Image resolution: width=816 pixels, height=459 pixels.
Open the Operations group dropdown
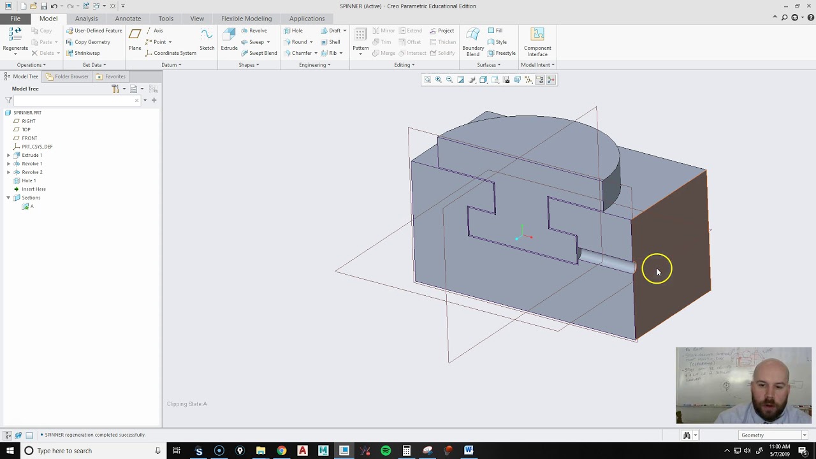(x=31, y=65)
